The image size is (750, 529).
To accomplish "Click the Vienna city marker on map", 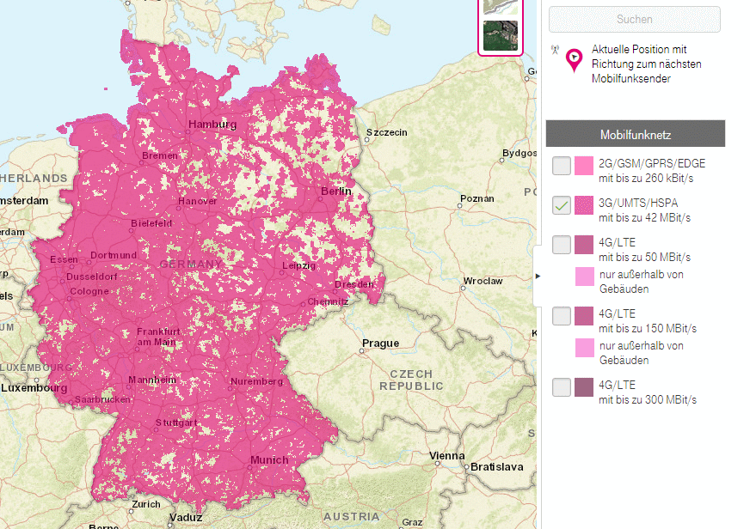I will pyautogui.click(x=435, y=465).
